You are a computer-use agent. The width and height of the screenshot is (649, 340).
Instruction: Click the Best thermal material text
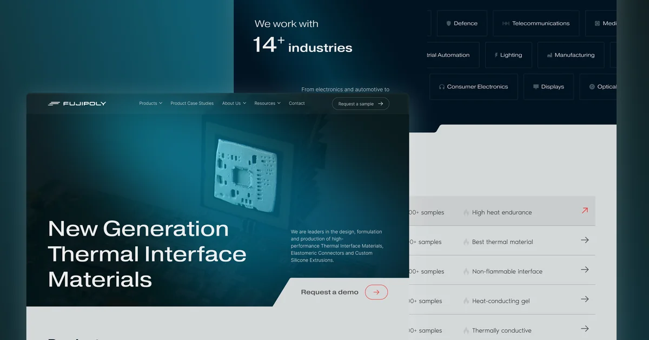[502, 242]
